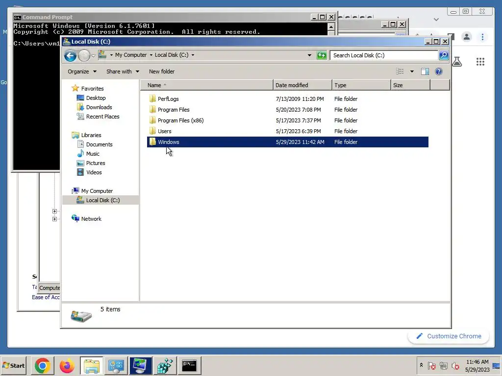The height and width of the screenshot is (376, 502).
Task: Select the Users folder icon
Action: tap(153, 131)
